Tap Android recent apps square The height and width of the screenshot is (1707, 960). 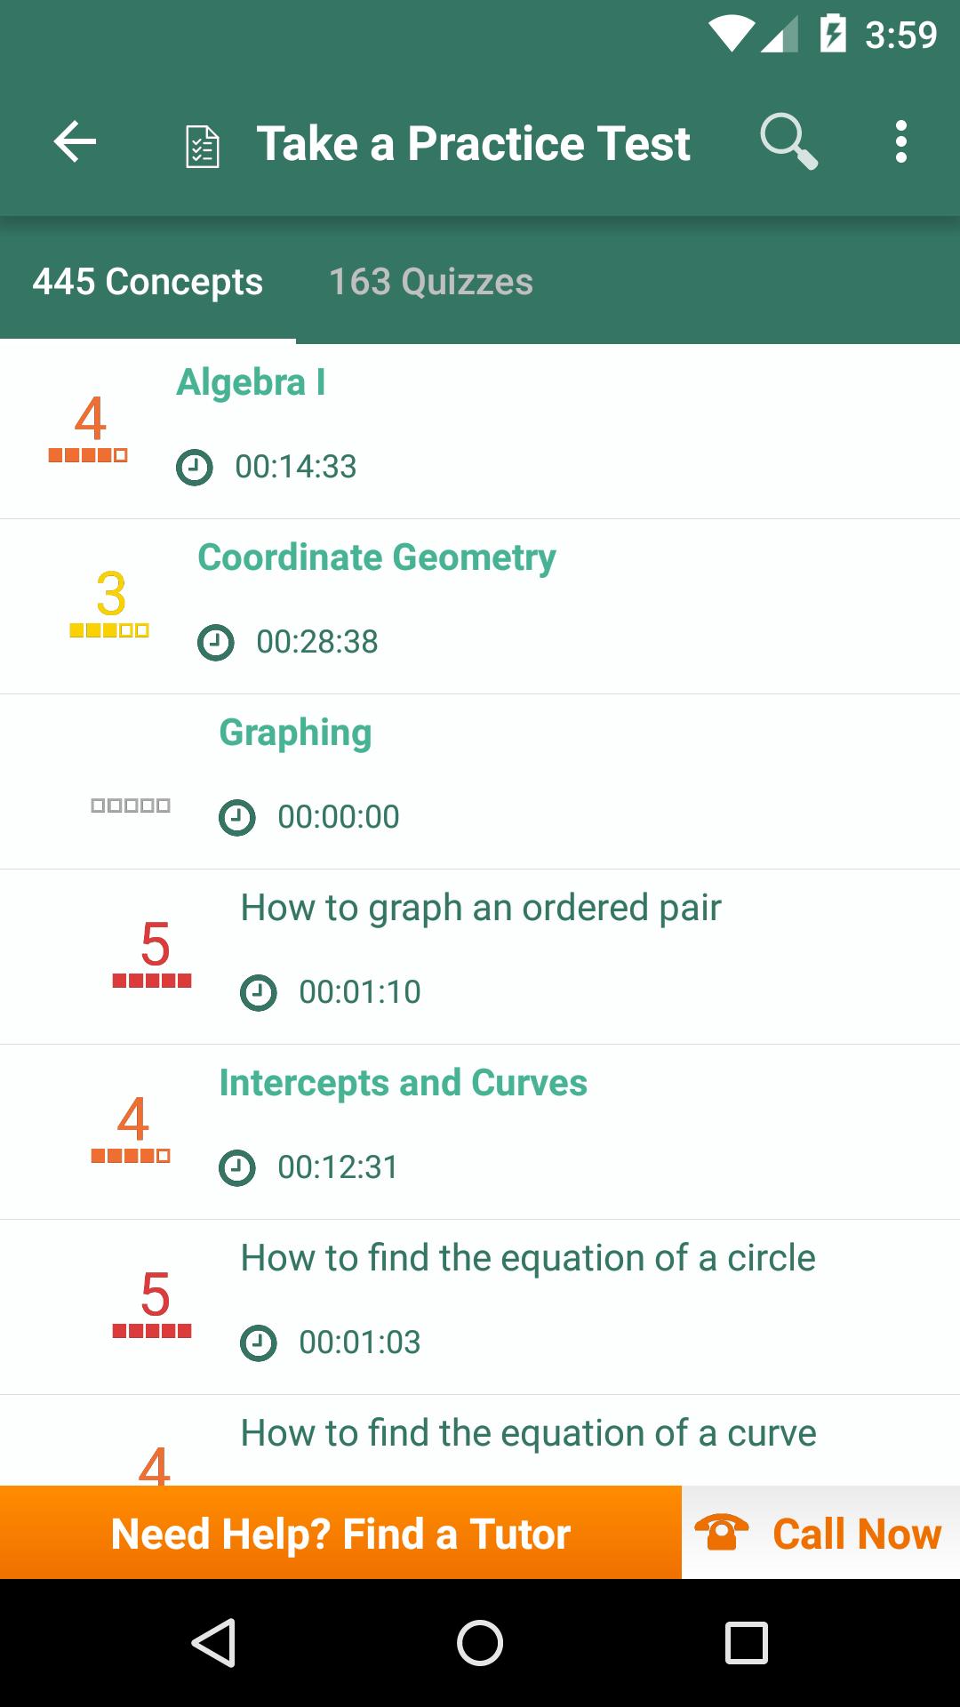point(747,1642)
